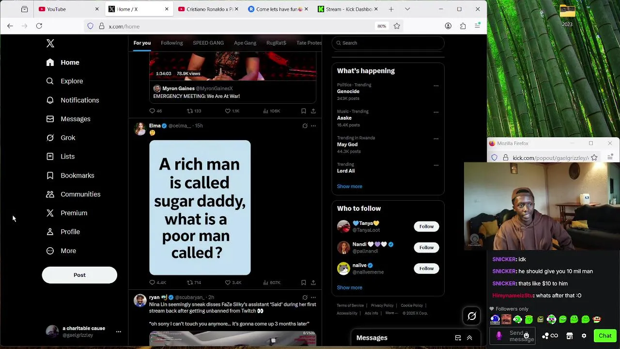The width and height of the screenshot is (620, 349).
Task: Click the green Chat button
Action: 605,336
